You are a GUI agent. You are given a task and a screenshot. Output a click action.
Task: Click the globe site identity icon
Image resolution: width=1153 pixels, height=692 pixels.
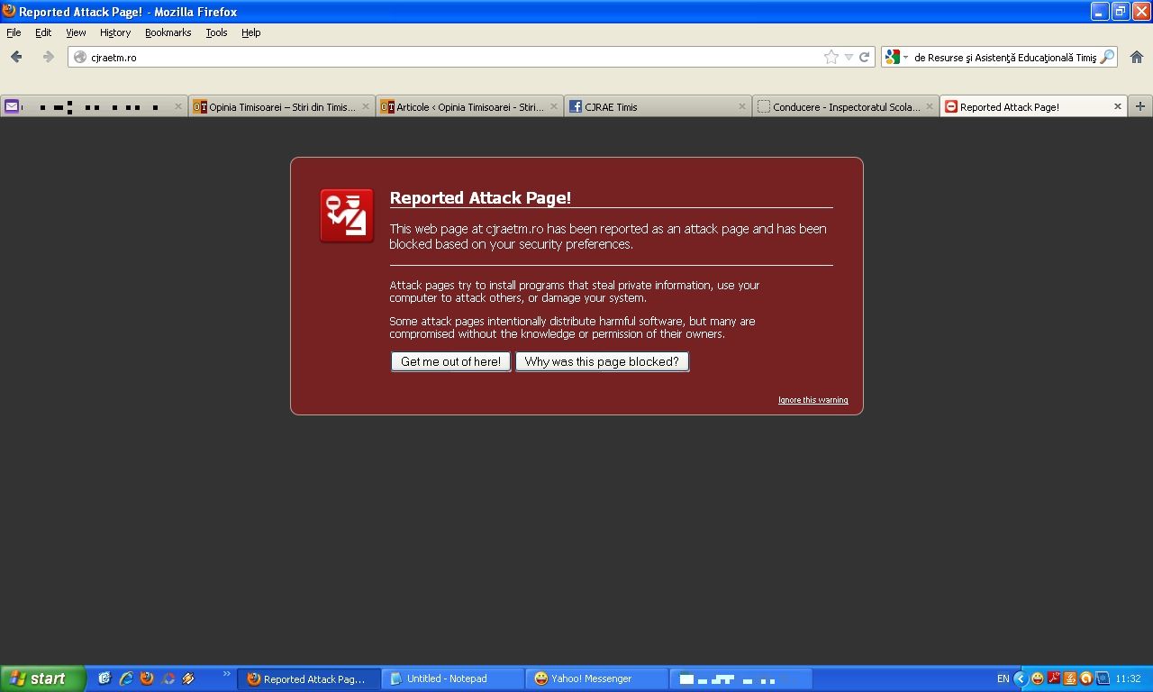79,57
